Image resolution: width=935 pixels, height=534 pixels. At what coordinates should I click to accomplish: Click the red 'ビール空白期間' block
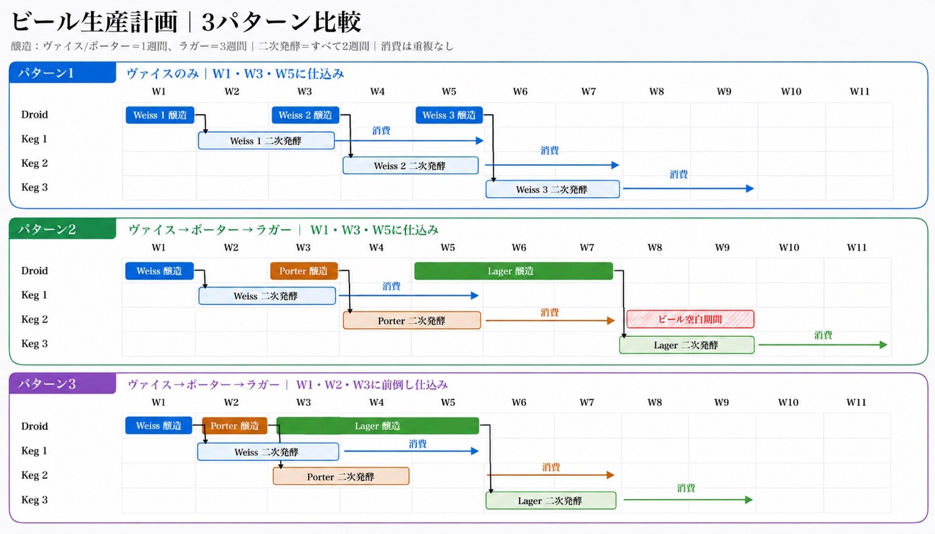point(690,319)
